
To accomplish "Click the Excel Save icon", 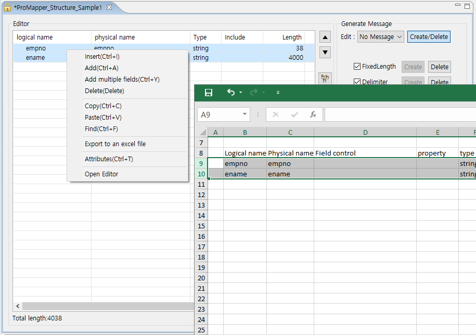I will [209, 93].
